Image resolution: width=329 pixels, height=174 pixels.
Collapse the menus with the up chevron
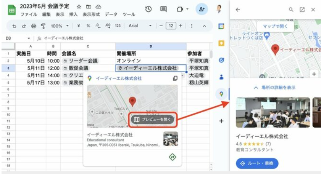click(x=204, y=26)
